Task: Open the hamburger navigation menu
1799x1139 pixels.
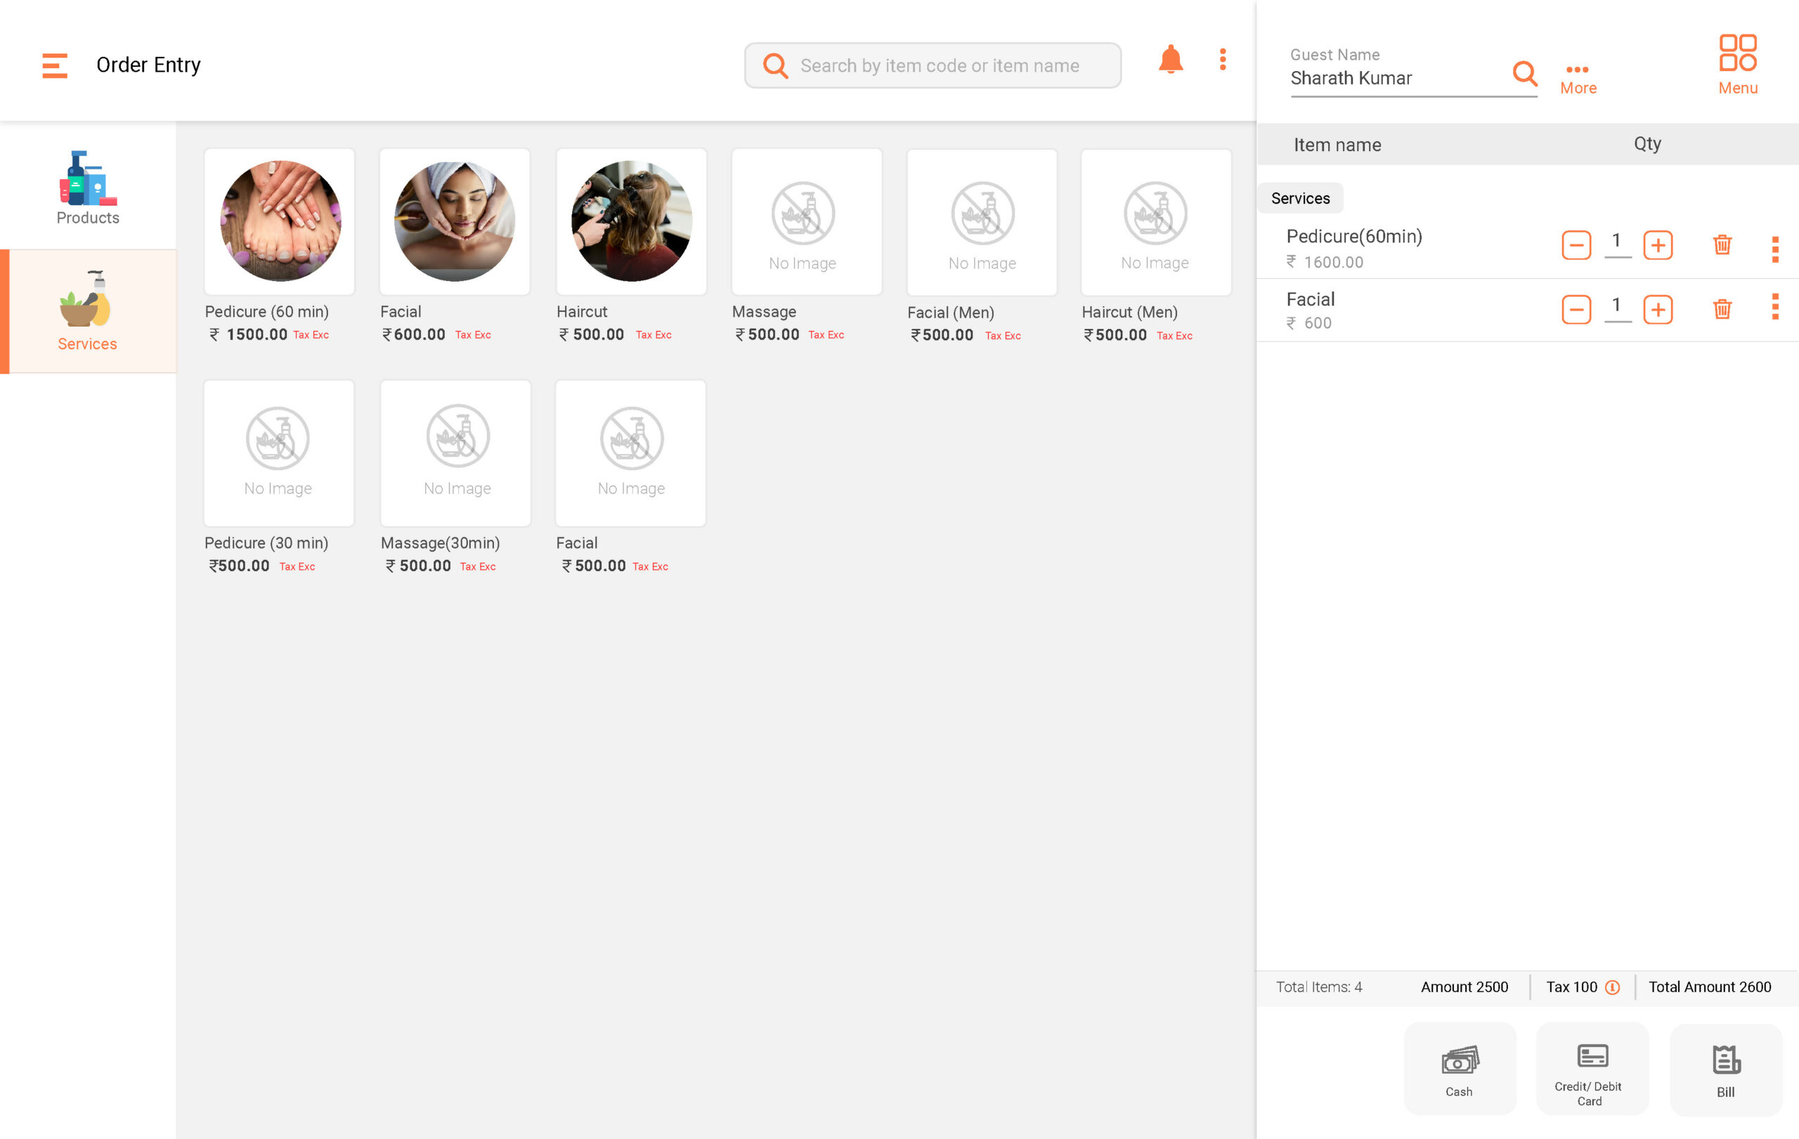Action: click(x=55, y=65)
